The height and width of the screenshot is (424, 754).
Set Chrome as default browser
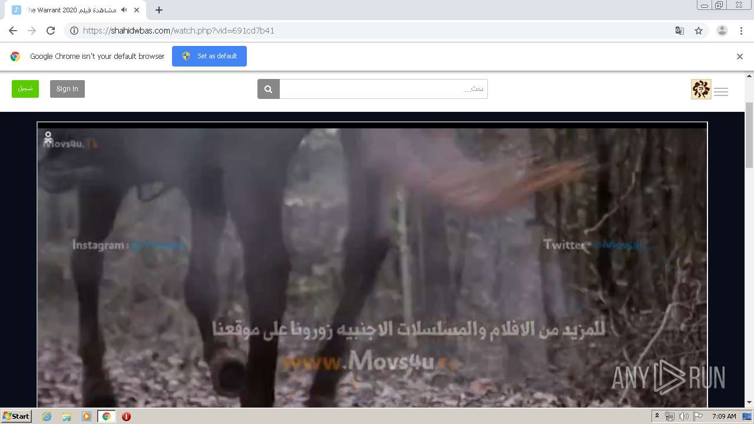(x=209, y=56)
